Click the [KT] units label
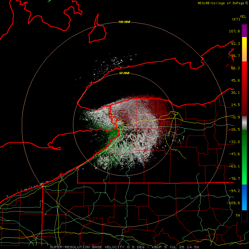Viewport: 249px width, 249px height. tap(236, 19)
